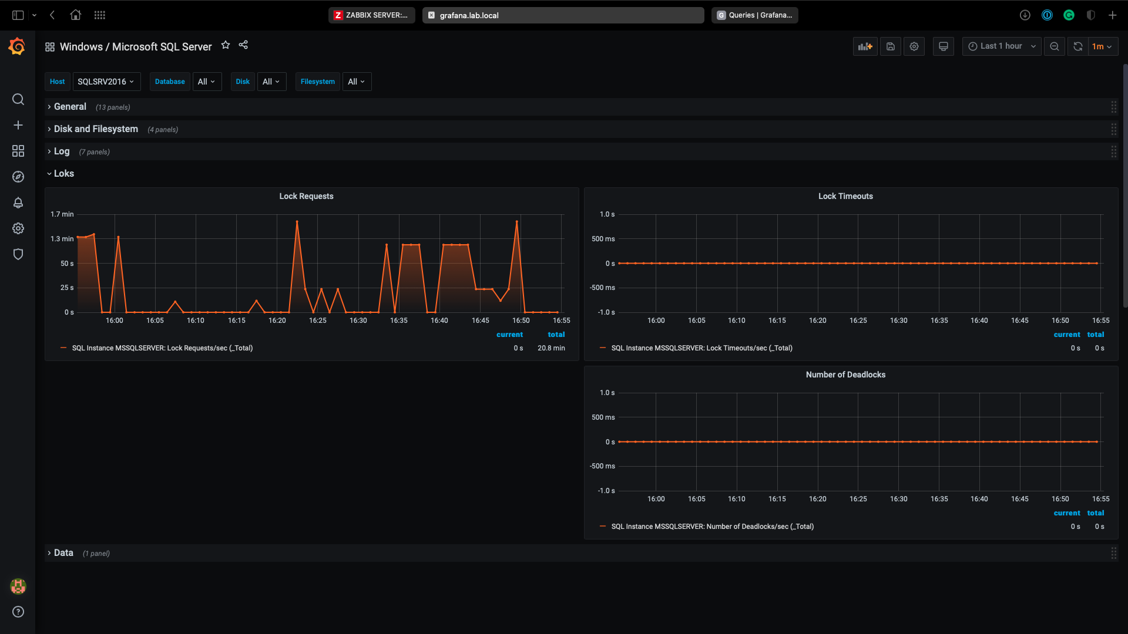Switch to Queries Grafana browser tab
Image resolution: width=1128 pixels, height=634 pixels.
point(754,15)
